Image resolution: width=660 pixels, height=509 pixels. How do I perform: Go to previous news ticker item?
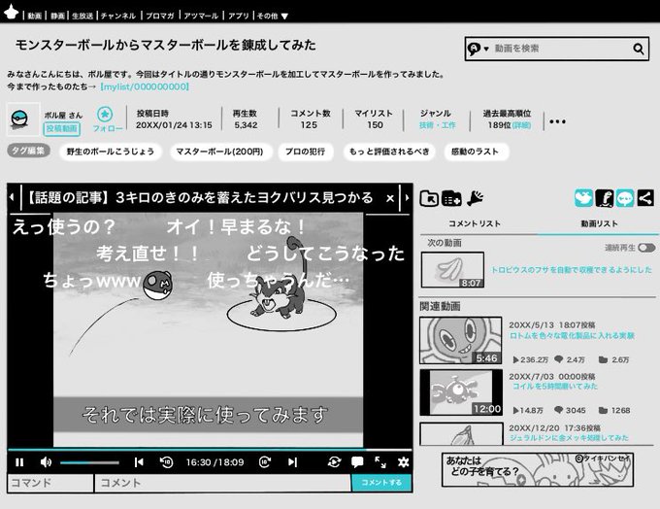click(13, 197)
